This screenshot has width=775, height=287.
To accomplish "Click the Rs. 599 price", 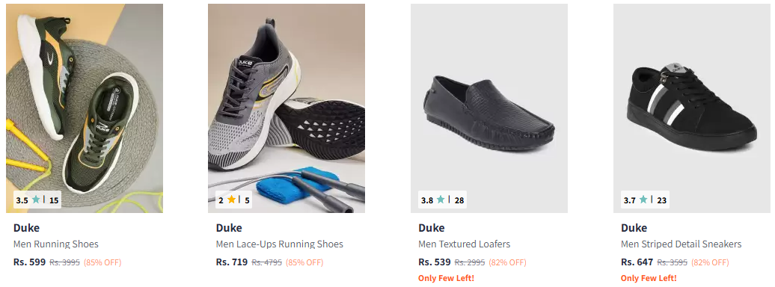I will [x=29, y=262].
